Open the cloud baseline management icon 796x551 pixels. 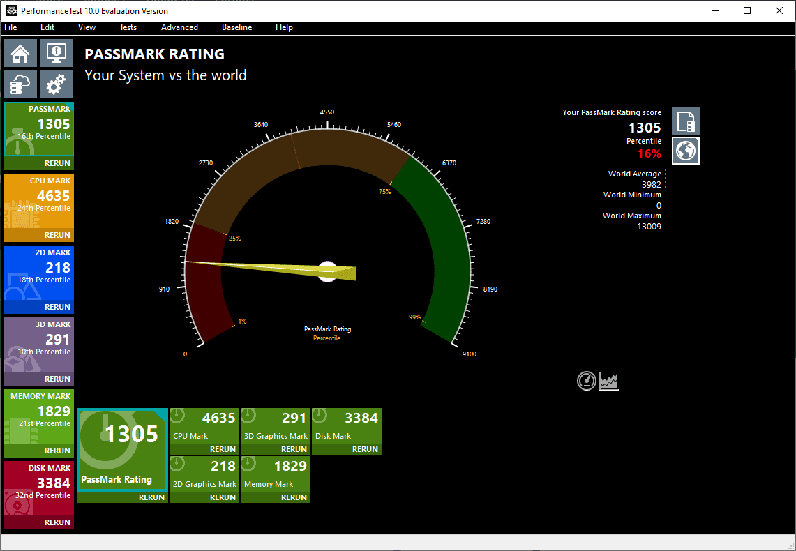[x=21, y=84]
